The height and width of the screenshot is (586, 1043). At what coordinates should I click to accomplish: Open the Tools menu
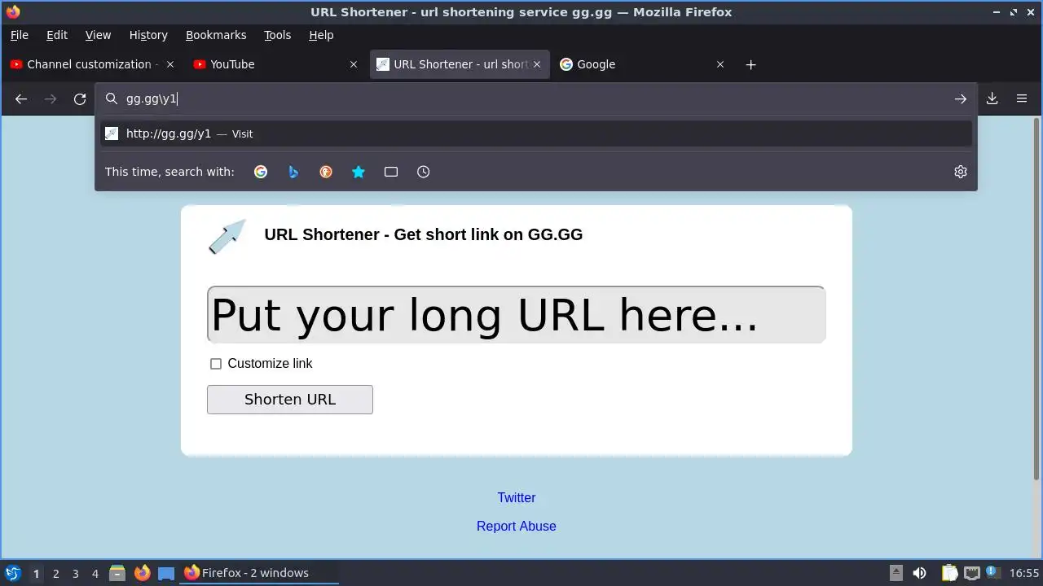pos(277,35)
